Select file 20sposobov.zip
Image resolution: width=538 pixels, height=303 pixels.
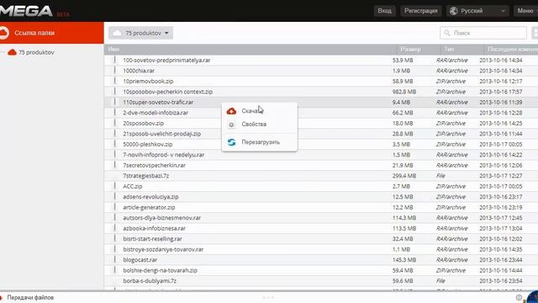[143, 124]
